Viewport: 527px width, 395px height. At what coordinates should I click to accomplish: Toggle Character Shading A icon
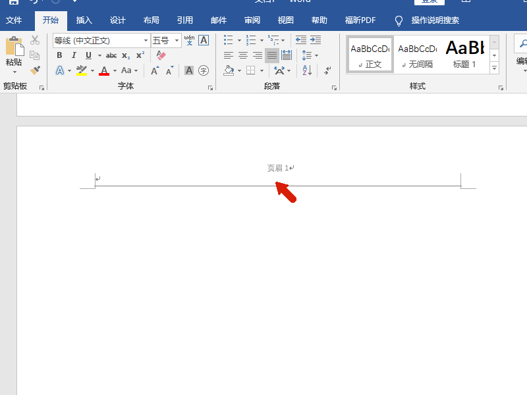pos(189,70)
